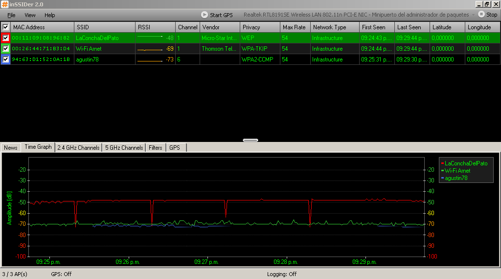Open the File menu
The image size is (501, 279).
(x=11, y=15)
